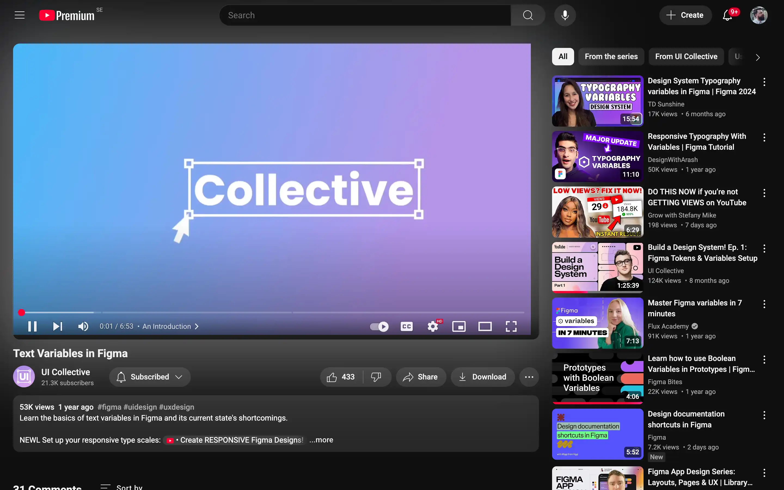Dislike the video
Viewport: 784px width, 490px height.
(x=377, y=377)
